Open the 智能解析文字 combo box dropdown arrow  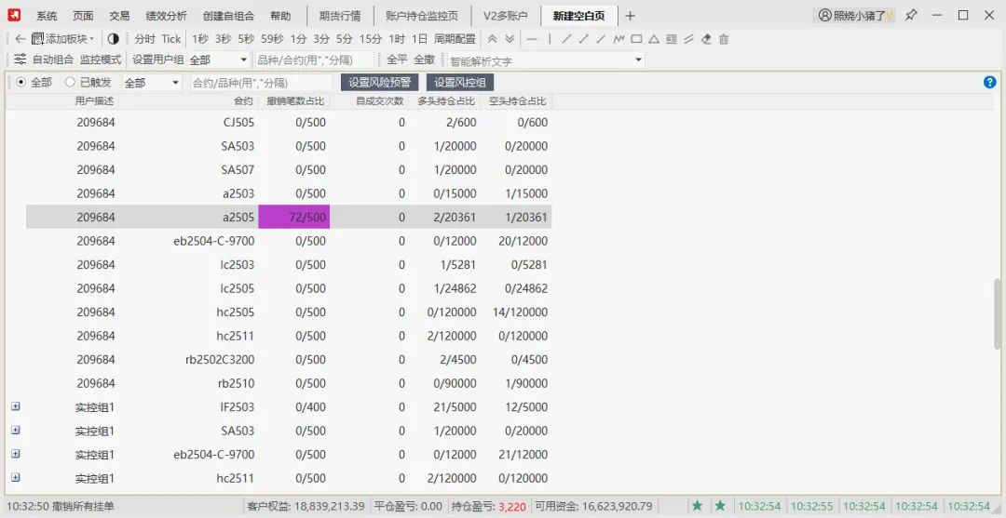pos(638,60)
